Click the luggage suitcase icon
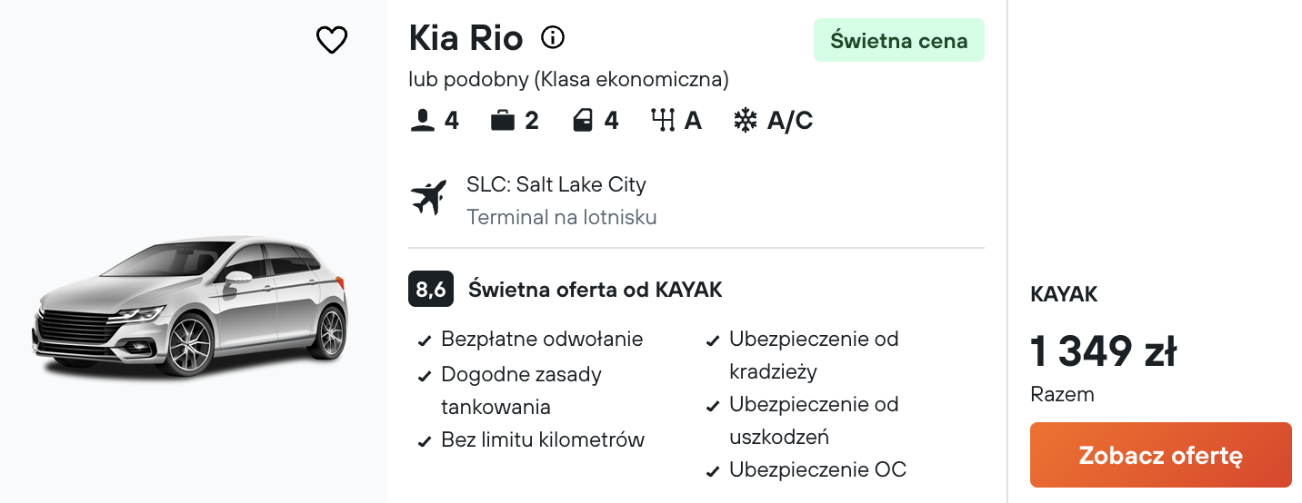The height and width of the screenshot is (503, 1302). (502, 121)
